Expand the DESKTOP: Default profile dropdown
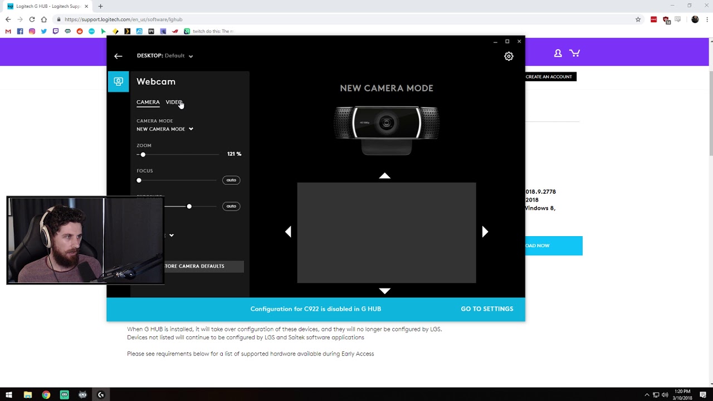The height and width of the screenshot is (401, 713). pos(165,56)
